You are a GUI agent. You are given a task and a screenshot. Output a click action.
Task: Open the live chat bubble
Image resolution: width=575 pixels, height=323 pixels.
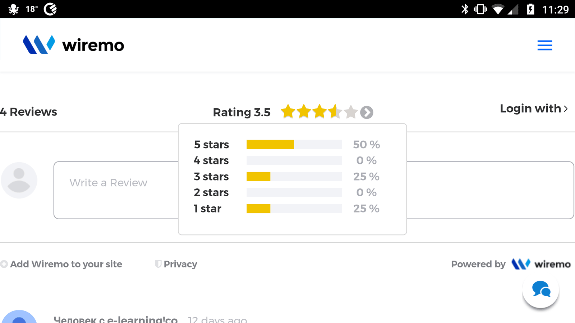point(540,289)
